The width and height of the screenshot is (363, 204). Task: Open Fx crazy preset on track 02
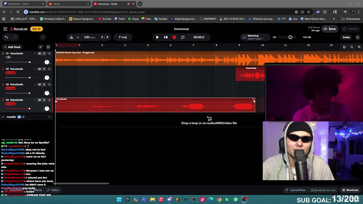[10, 73]
